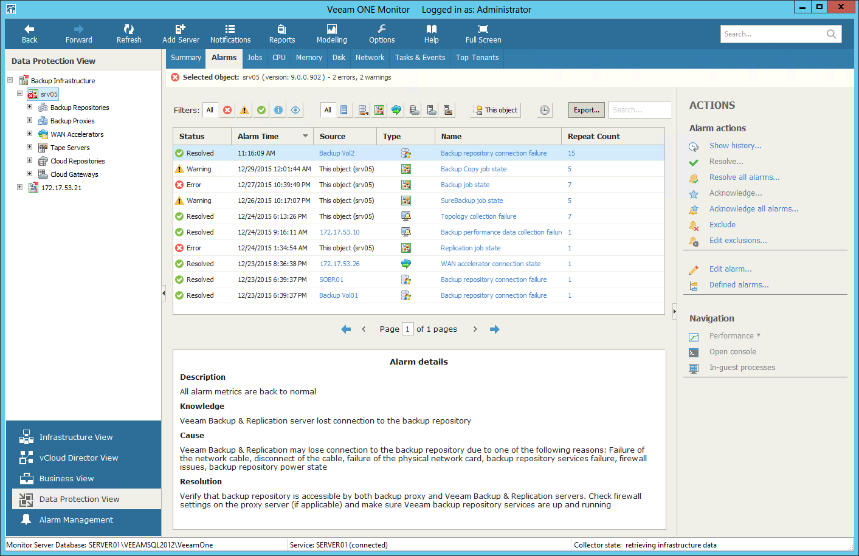
Task: Click the search magnifier icon in the top search box
Action: (x=831, y=34)
